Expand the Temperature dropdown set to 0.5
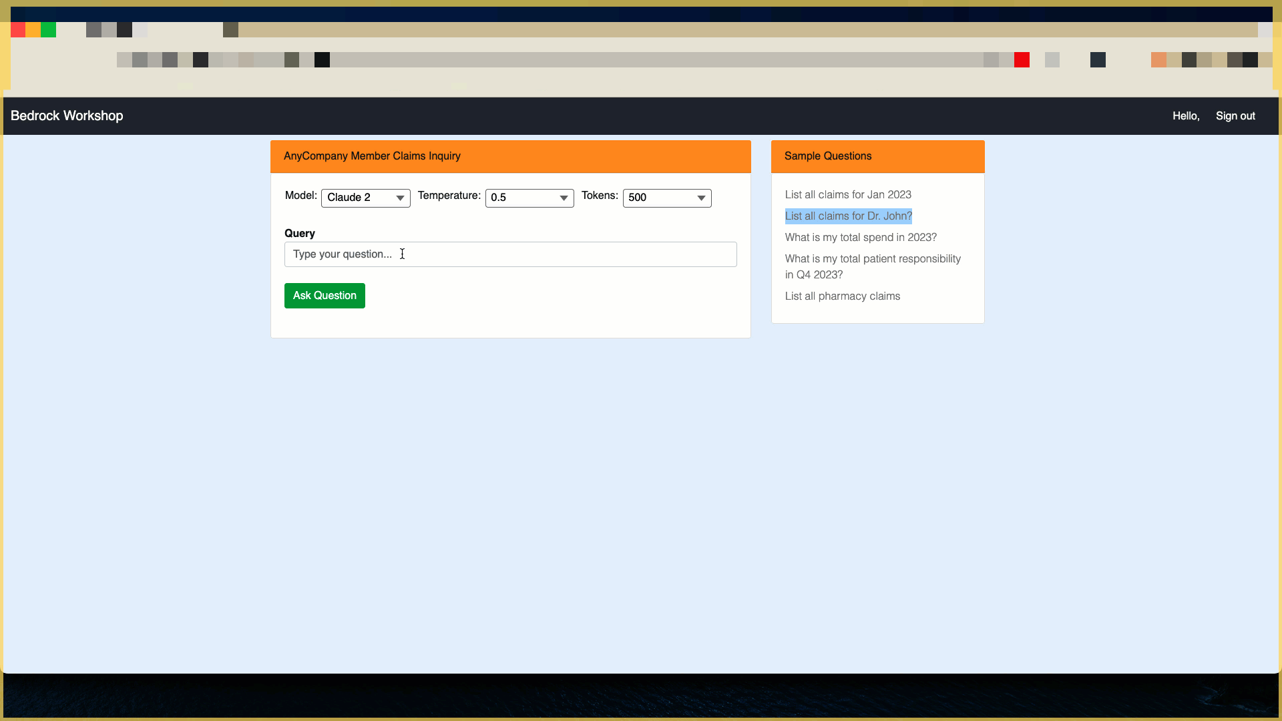This screenshot has height=721, width=1282. (529, 198)
